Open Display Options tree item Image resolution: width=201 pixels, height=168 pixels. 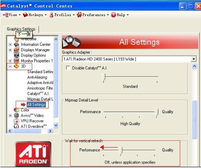pos(33,55)
